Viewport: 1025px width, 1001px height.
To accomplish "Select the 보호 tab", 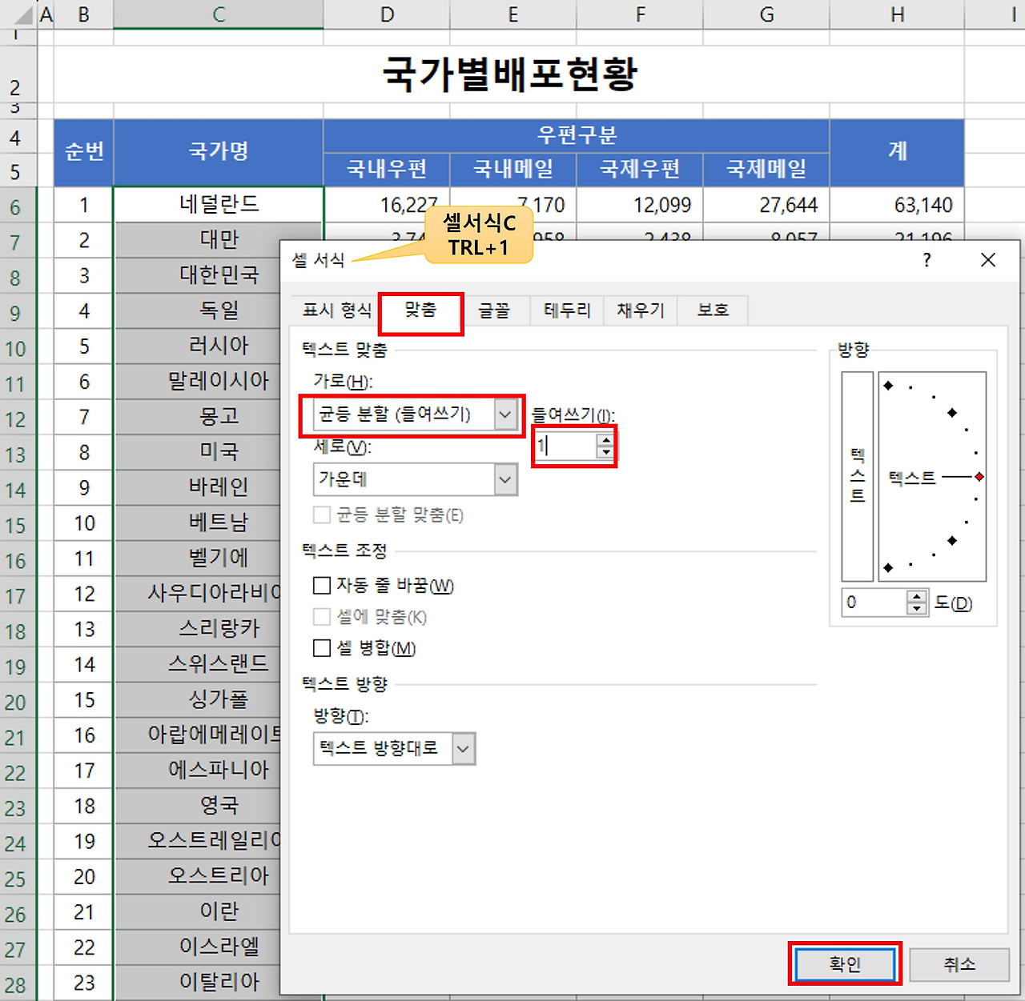I will click(711, 310).
